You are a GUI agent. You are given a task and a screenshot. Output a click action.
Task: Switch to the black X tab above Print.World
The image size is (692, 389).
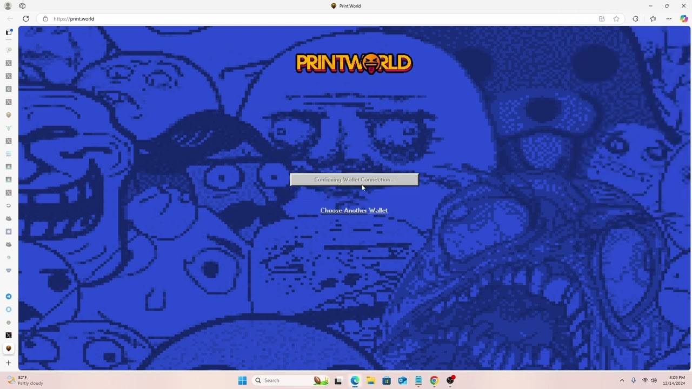pyautogui.click(x=9, y=336)
